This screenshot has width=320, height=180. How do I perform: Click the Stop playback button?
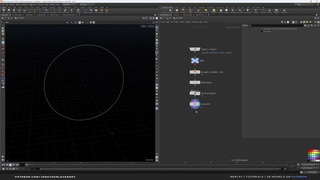point(10,164)
